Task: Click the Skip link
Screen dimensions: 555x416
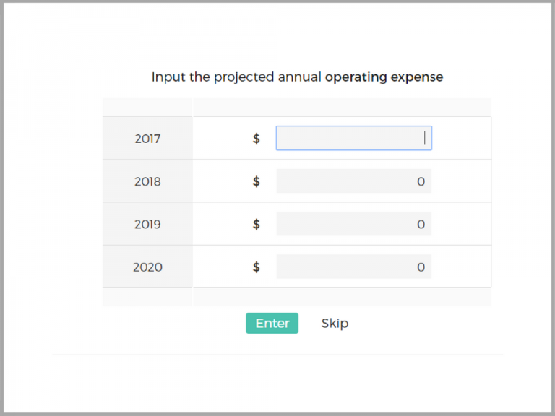Action: (335, 324)
